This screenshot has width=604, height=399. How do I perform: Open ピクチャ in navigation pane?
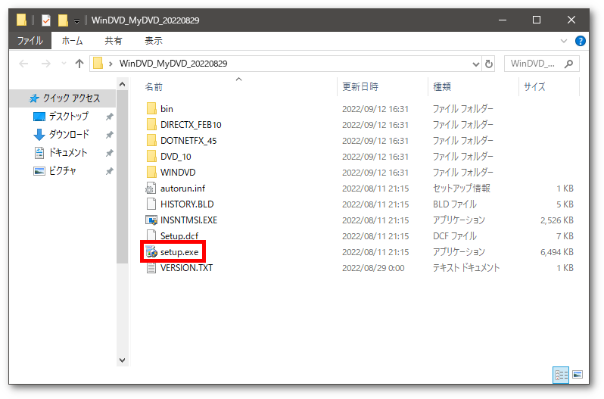[62, 171]
